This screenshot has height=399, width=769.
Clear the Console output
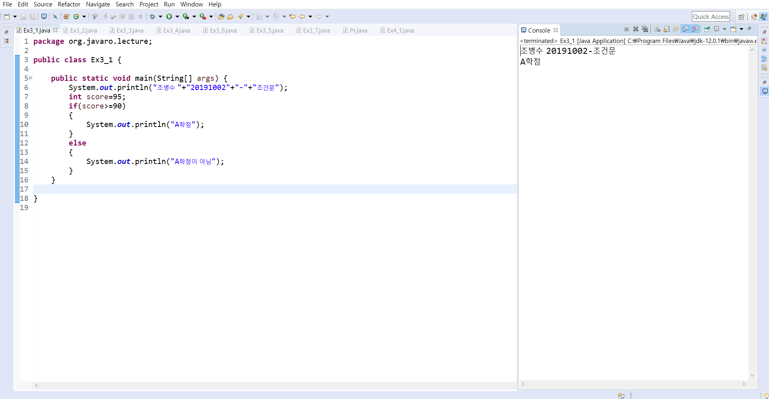click(x=657, y=29)
